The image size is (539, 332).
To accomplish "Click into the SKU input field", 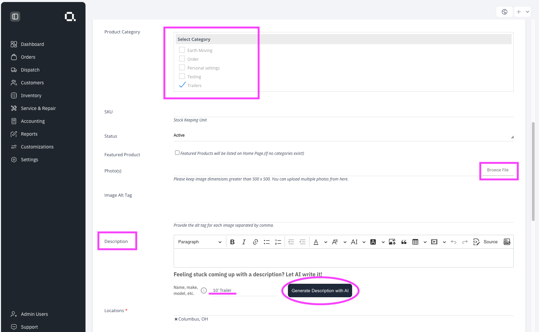I will click(x=343, y=112).
